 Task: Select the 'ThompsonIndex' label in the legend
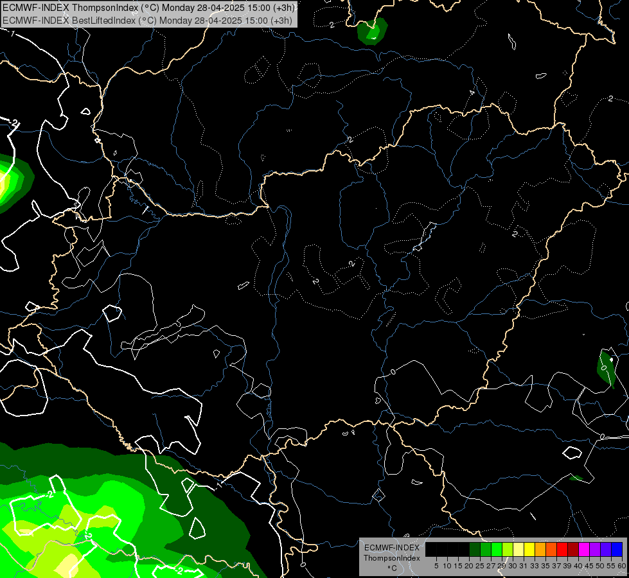392,558
